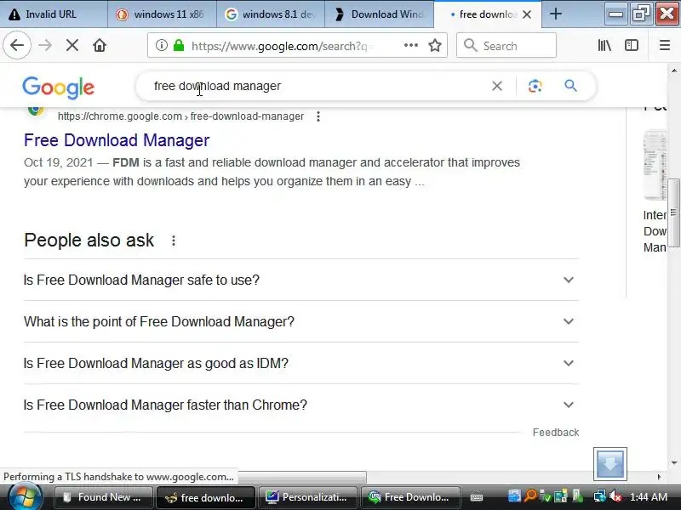Screen dimensions: 681x510
Task: Click the safely remove hardware tray icon
Action: coord(577,496)
